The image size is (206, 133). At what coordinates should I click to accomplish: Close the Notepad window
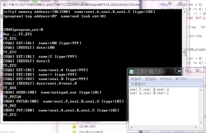pos(197,70)
